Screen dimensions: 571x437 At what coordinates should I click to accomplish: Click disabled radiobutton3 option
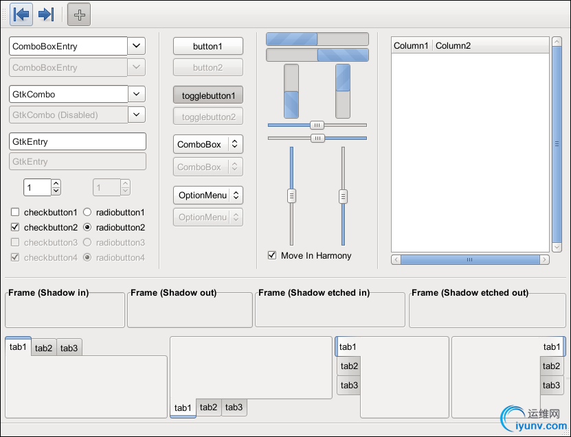coord(87,242)
